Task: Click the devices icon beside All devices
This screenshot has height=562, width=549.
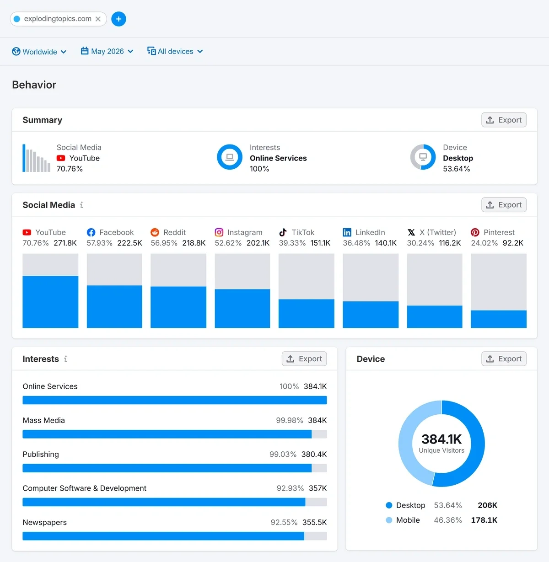Action: click(x=151, y=51)
